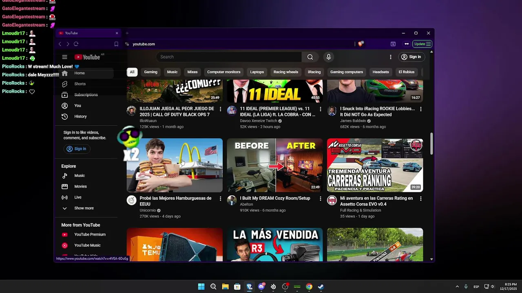The width and height of the screenshot is (522, 293).
Task: Open YouTube settings three-dot menu
Action: (x=390, y=57)
